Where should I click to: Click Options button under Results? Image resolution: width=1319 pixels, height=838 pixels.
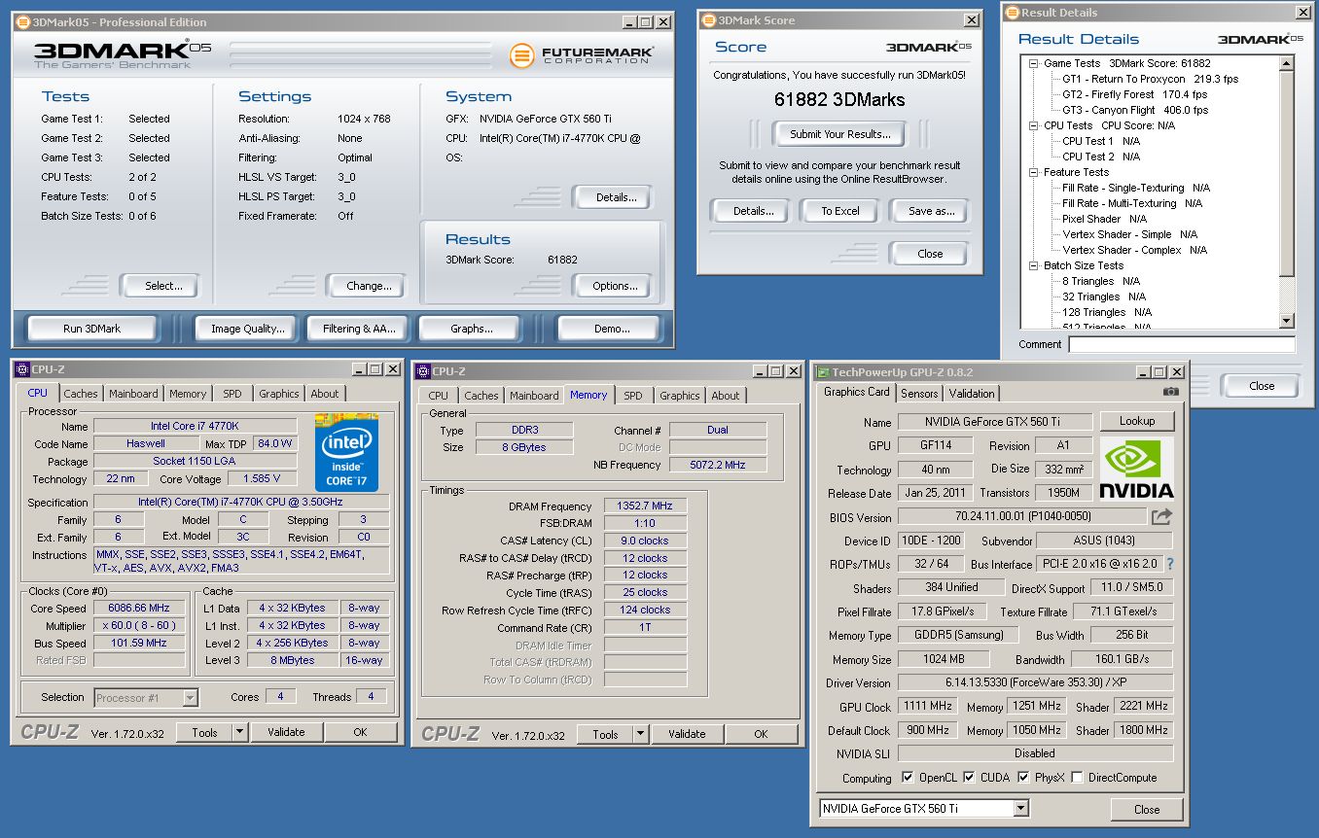616,286
